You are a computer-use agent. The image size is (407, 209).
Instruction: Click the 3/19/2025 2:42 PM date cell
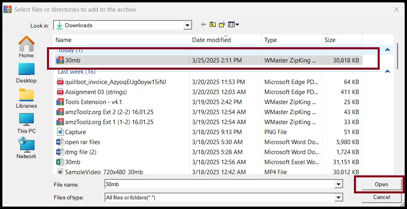click(217, 102)
